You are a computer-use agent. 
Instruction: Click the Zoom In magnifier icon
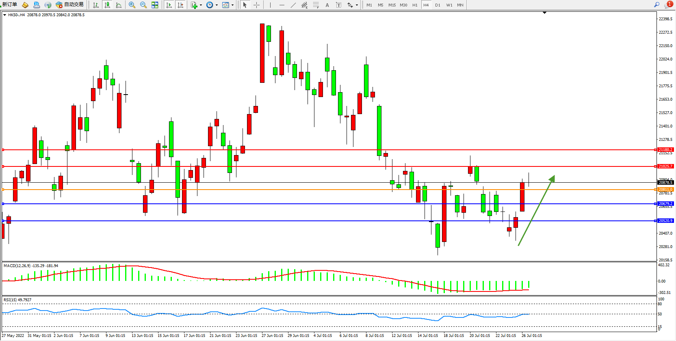pos(132,5)
